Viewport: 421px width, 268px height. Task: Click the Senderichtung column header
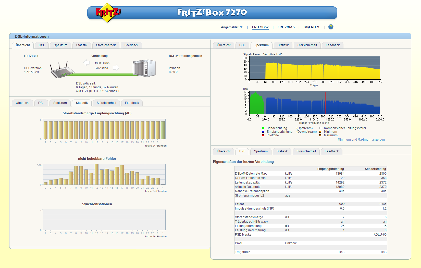(375, 169)
